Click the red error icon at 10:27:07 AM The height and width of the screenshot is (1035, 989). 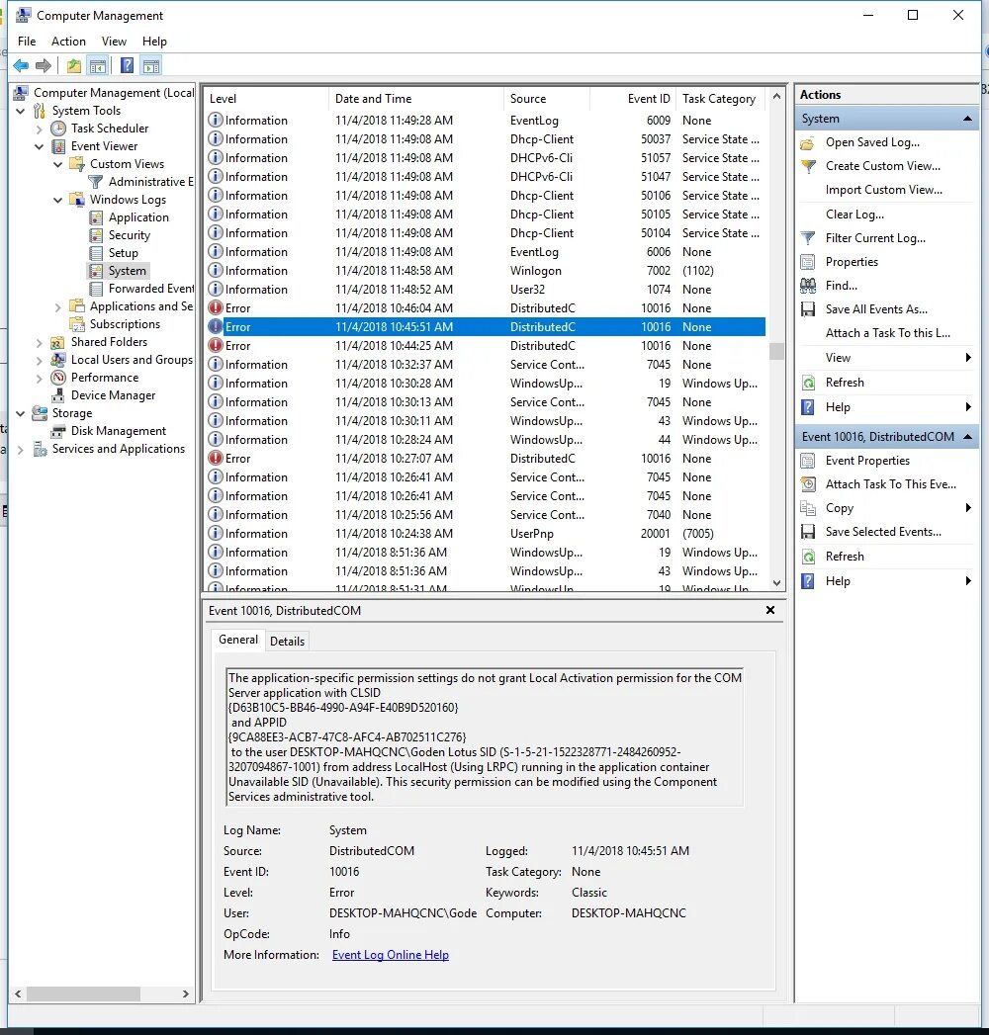click(x=216, y=458)
